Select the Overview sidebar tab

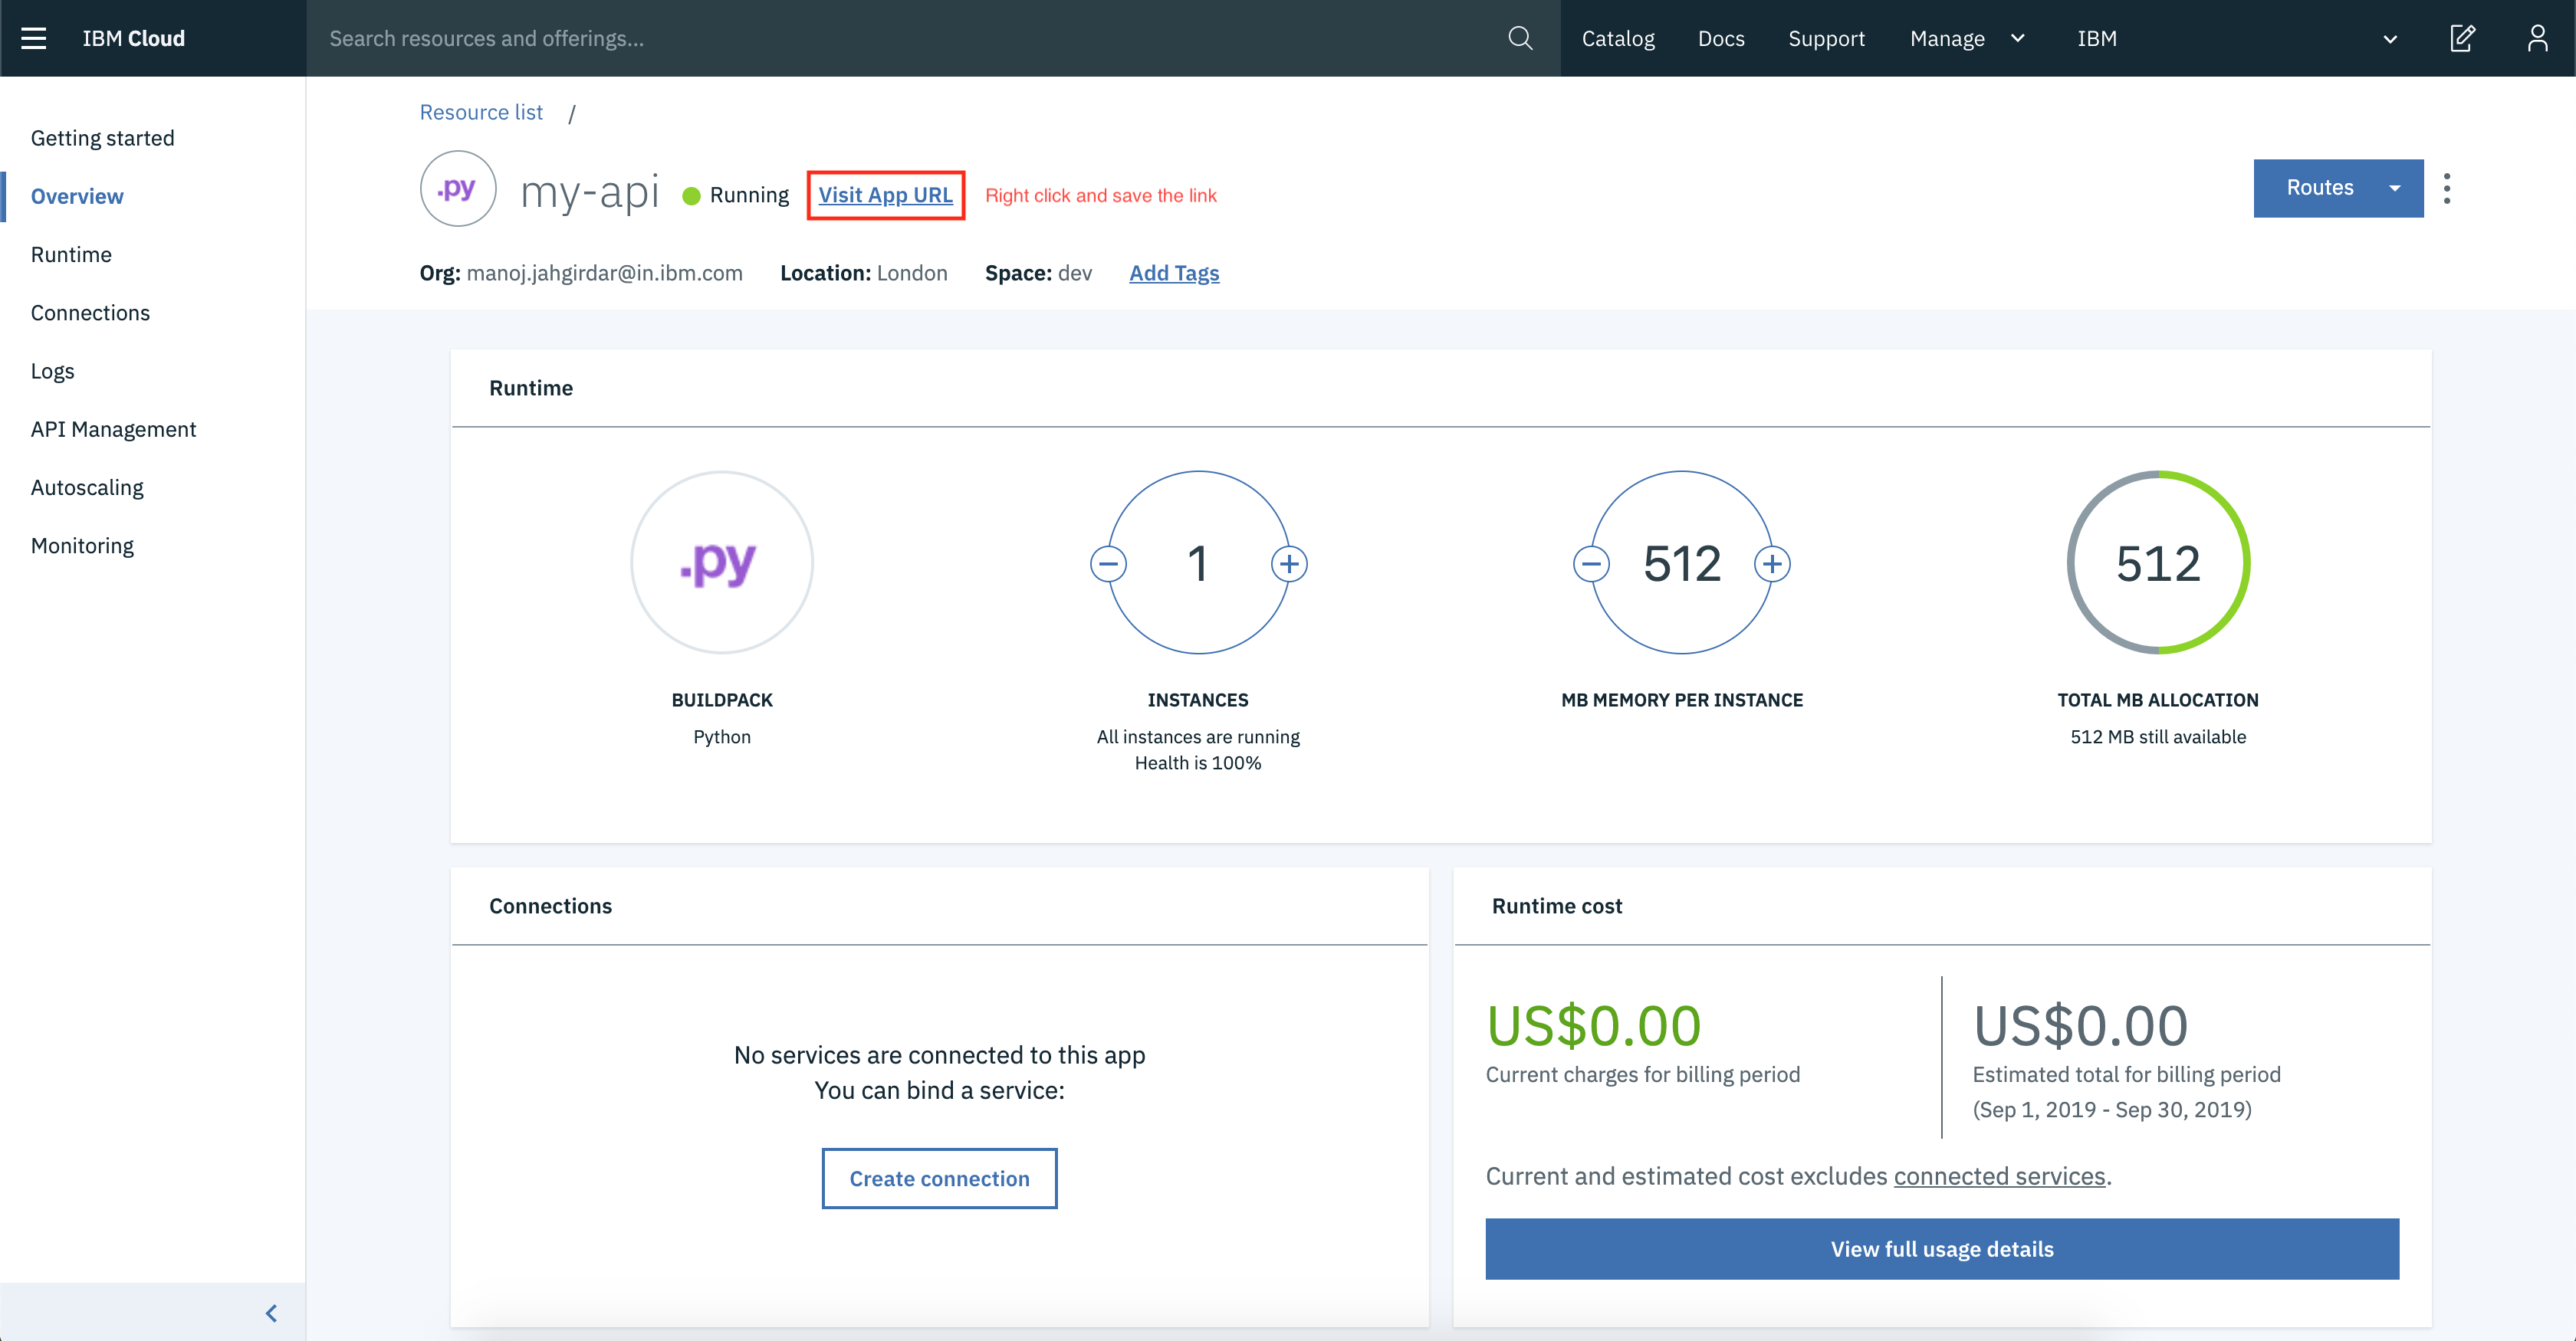point(77,195)
